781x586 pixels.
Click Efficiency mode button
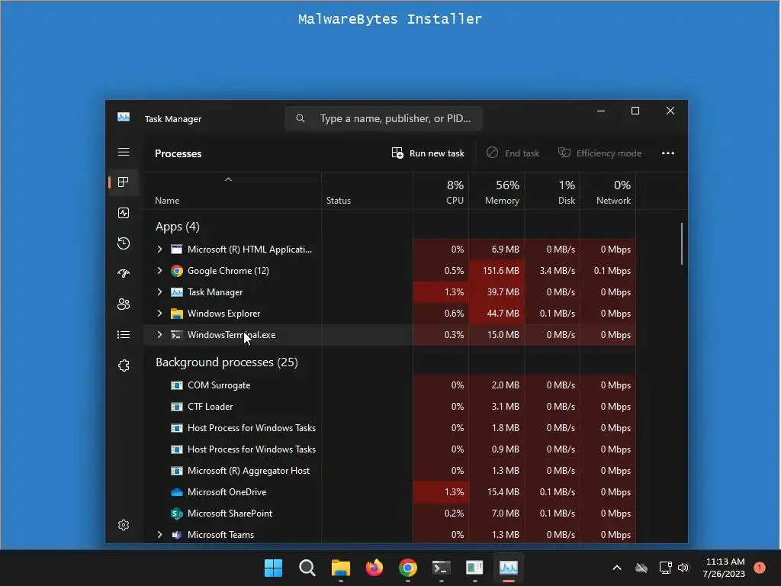coord(599,153)
